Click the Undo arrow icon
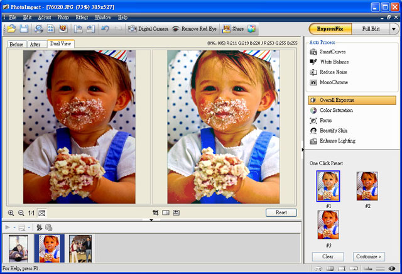402x274 pixels. (x=105, y=29)
